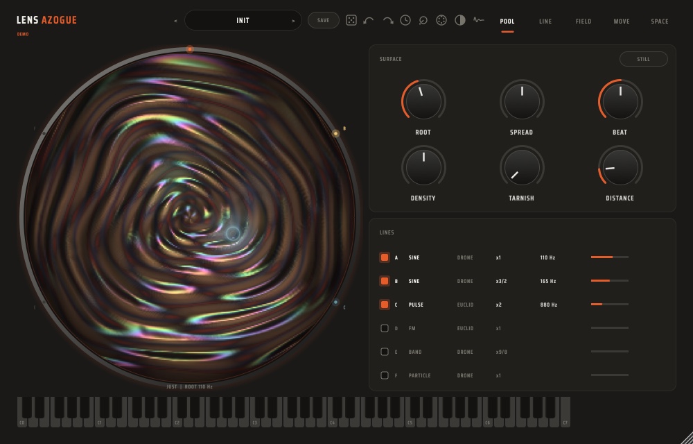Open the MOVE tab
The height and width of the screenshot is (444, 693).
pyautogui.click(x=622, y=22)
